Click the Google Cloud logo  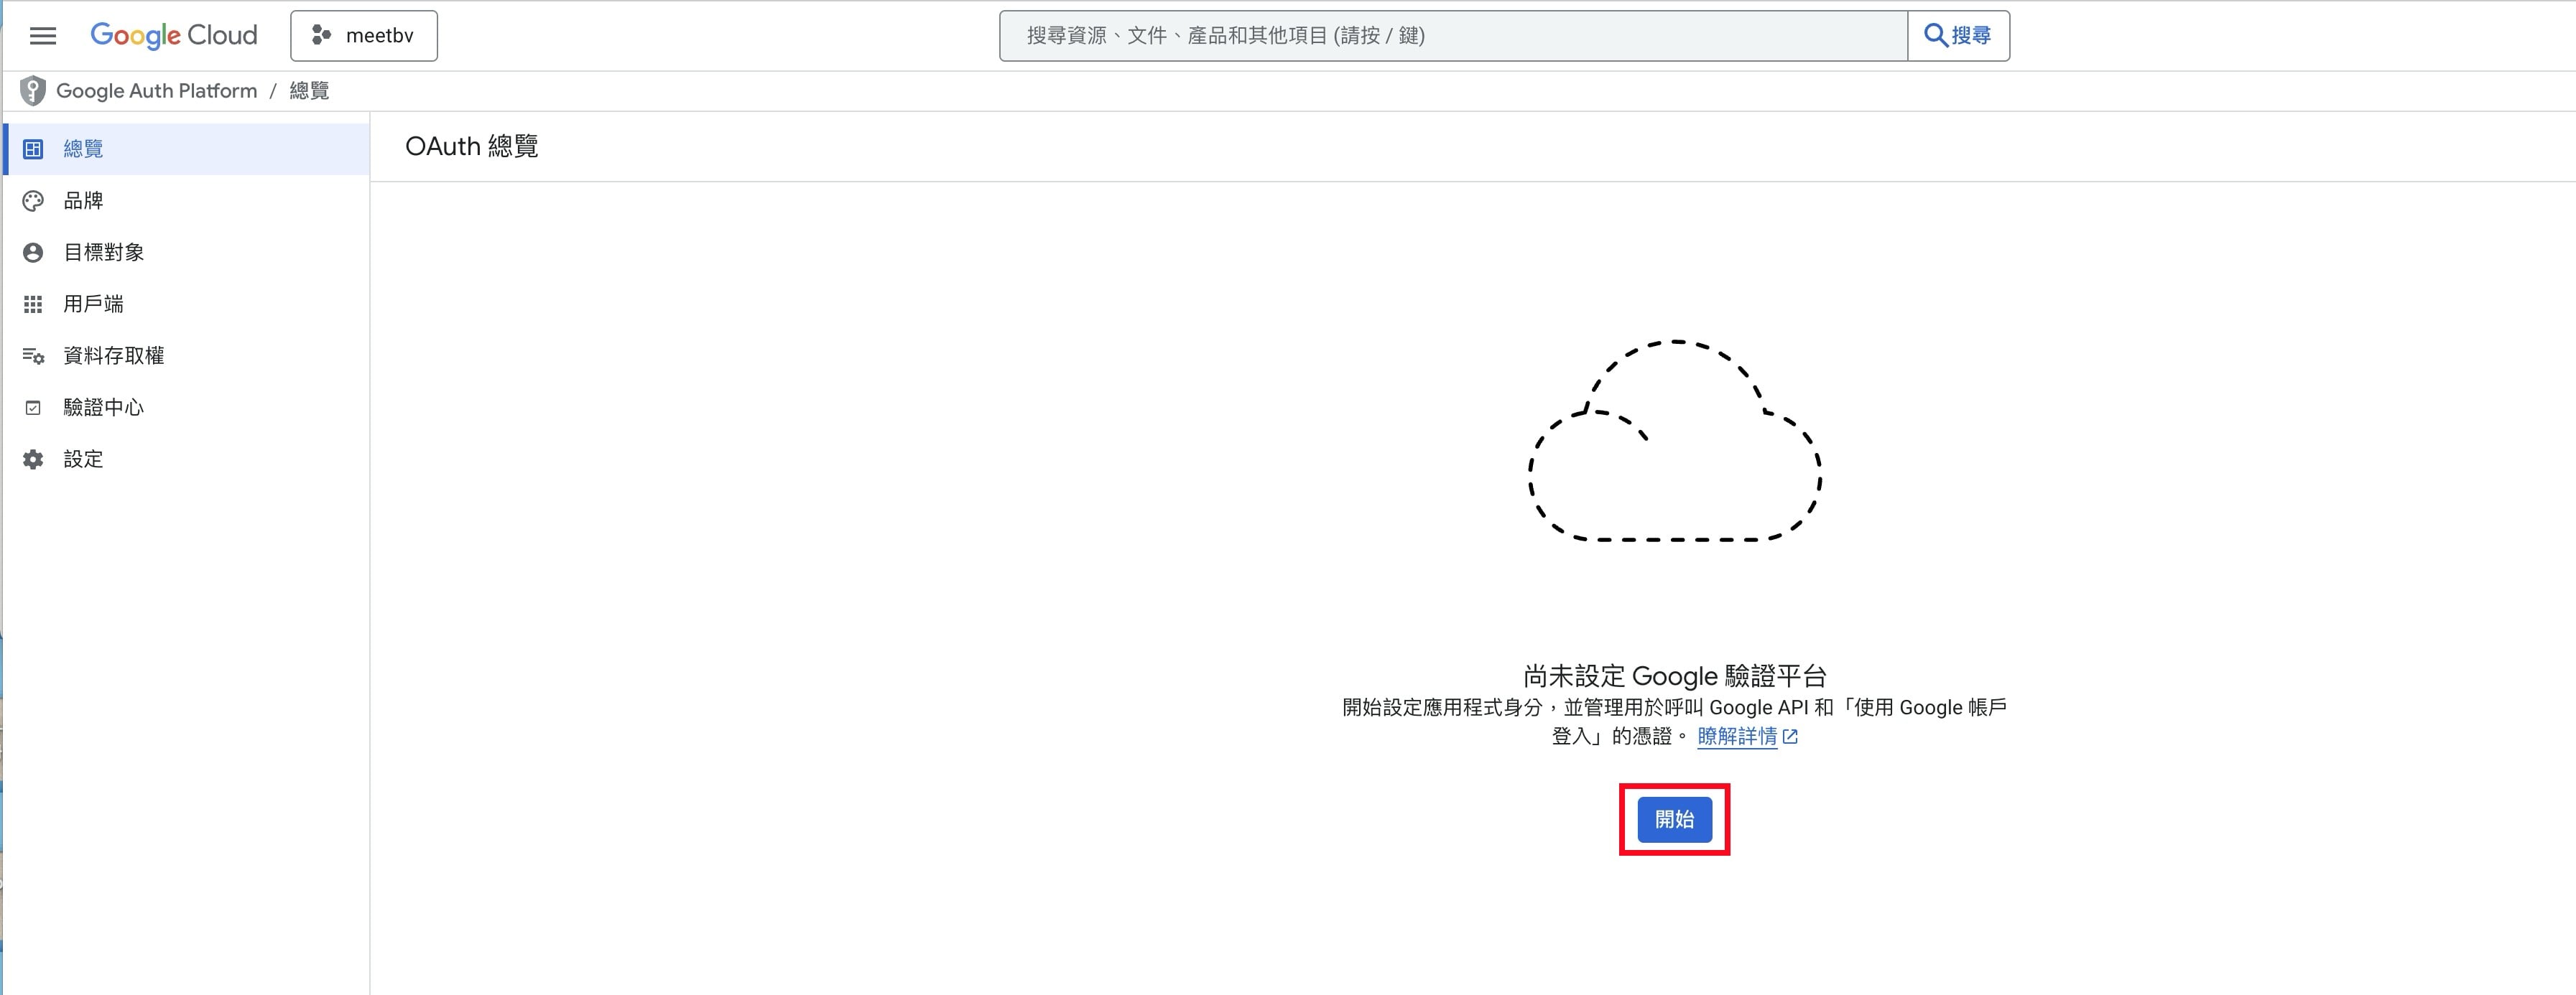[174, 36]
